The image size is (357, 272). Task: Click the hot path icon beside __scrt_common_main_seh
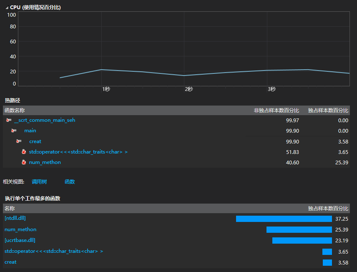[x=9, y=120]
